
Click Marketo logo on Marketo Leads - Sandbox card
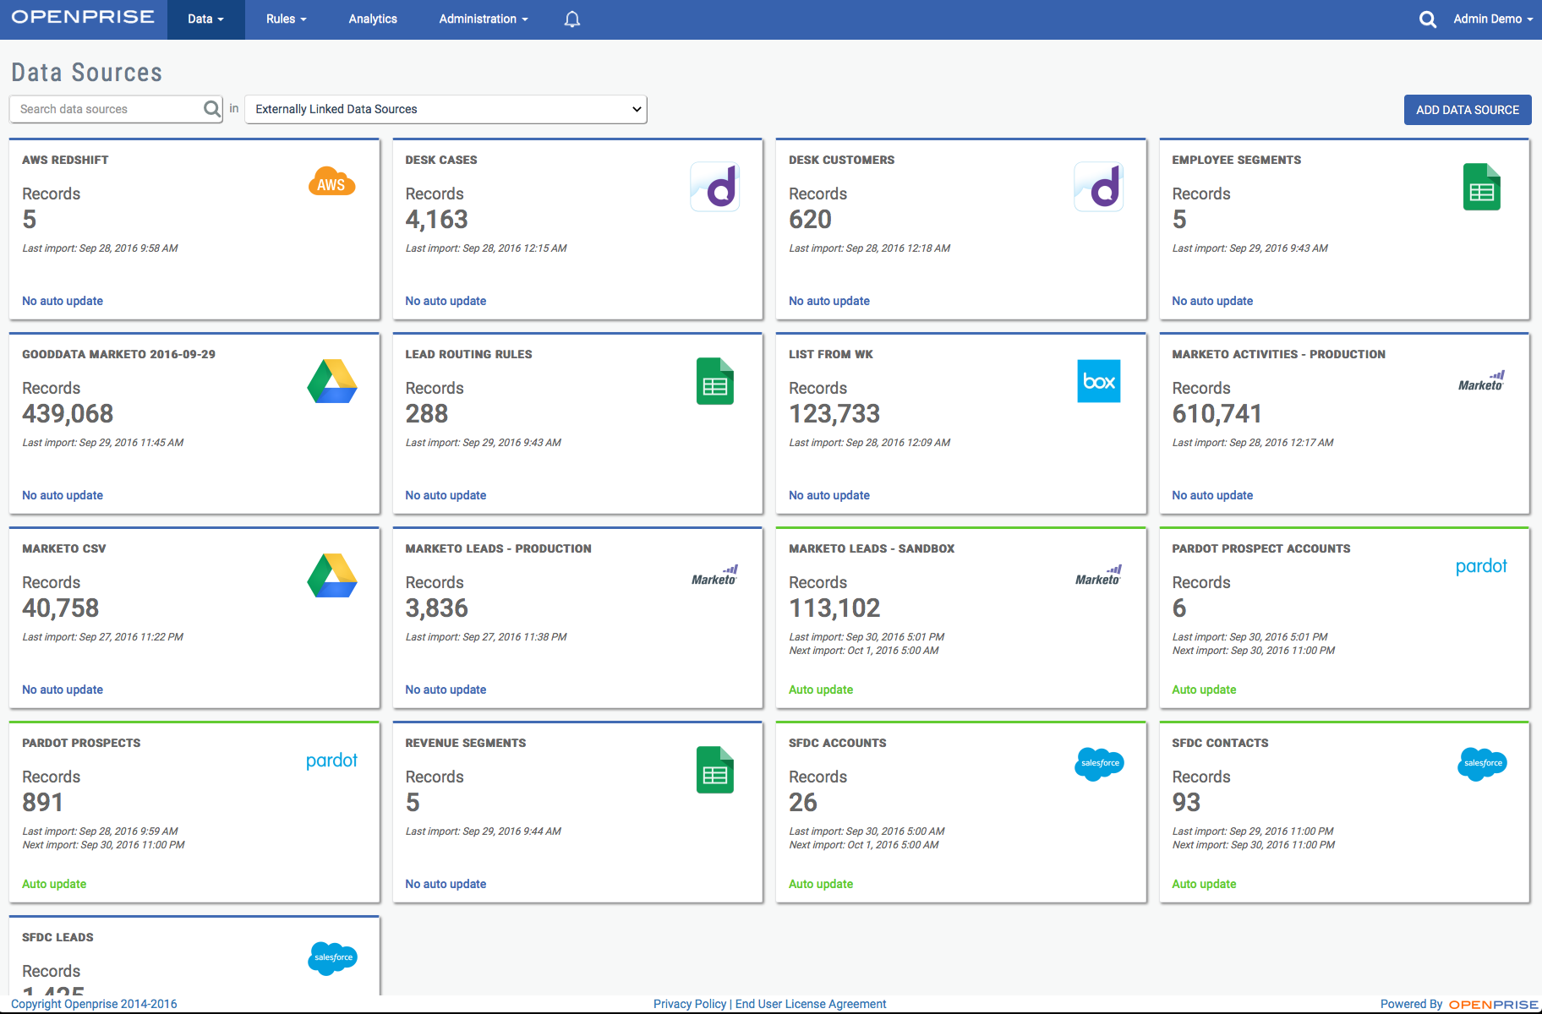(1098, 575)
